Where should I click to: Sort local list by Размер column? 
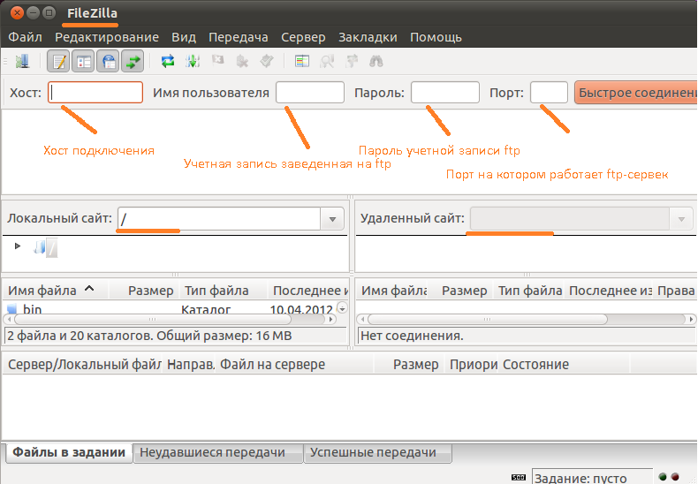[x=143, y=291]
